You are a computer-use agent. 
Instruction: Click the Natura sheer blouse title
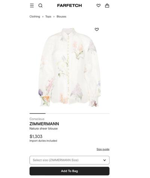click(43, 128)
